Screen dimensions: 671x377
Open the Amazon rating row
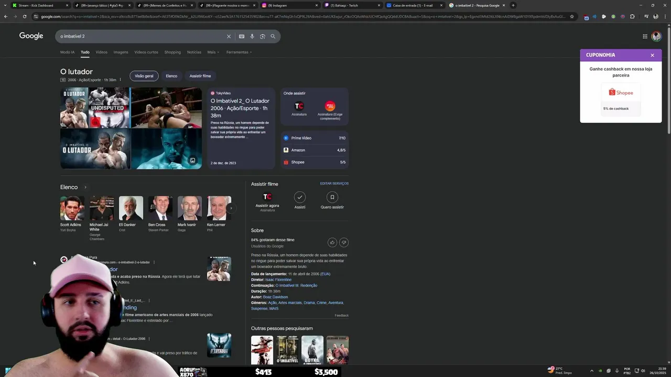pos(315,150)
